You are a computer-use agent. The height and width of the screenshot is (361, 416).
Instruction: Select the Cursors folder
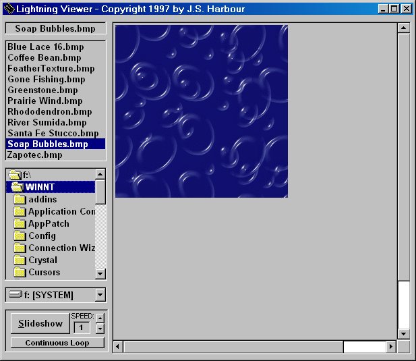(x=44, y=273)
